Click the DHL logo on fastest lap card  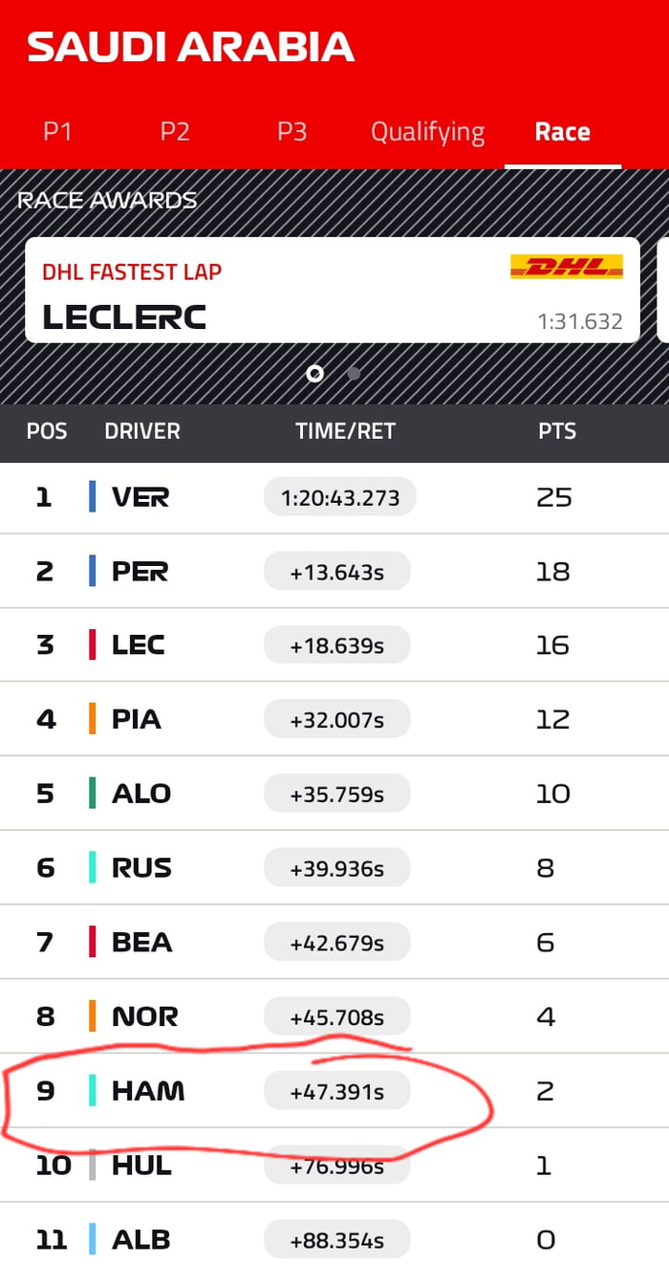click(567, 268)
